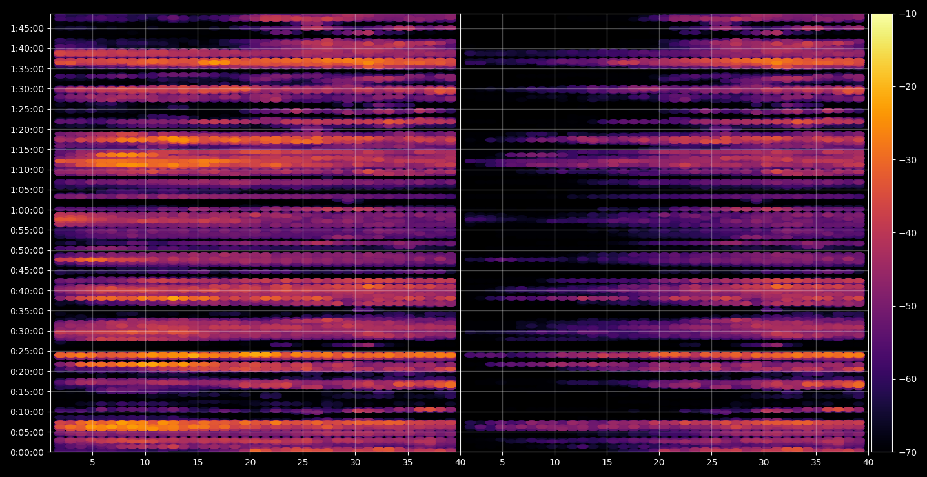Image resolution: width=927 pixels, height=477 pixels.
Task: Click the color scale bar gradient
Action: point(882,233)
